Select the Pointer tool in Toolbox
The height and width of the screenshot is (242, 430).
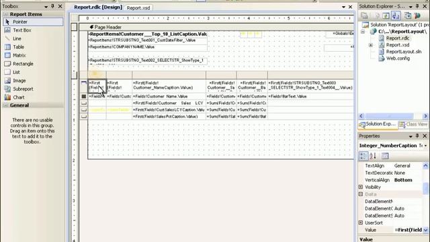pos(33,22)
